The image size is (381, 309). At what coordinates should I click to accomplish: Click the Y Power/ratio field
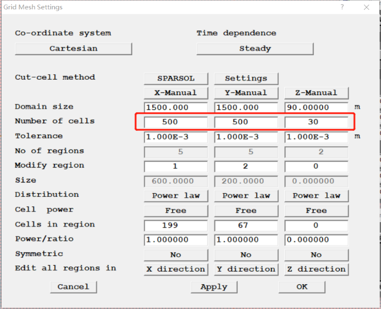(x=246, y=240)
